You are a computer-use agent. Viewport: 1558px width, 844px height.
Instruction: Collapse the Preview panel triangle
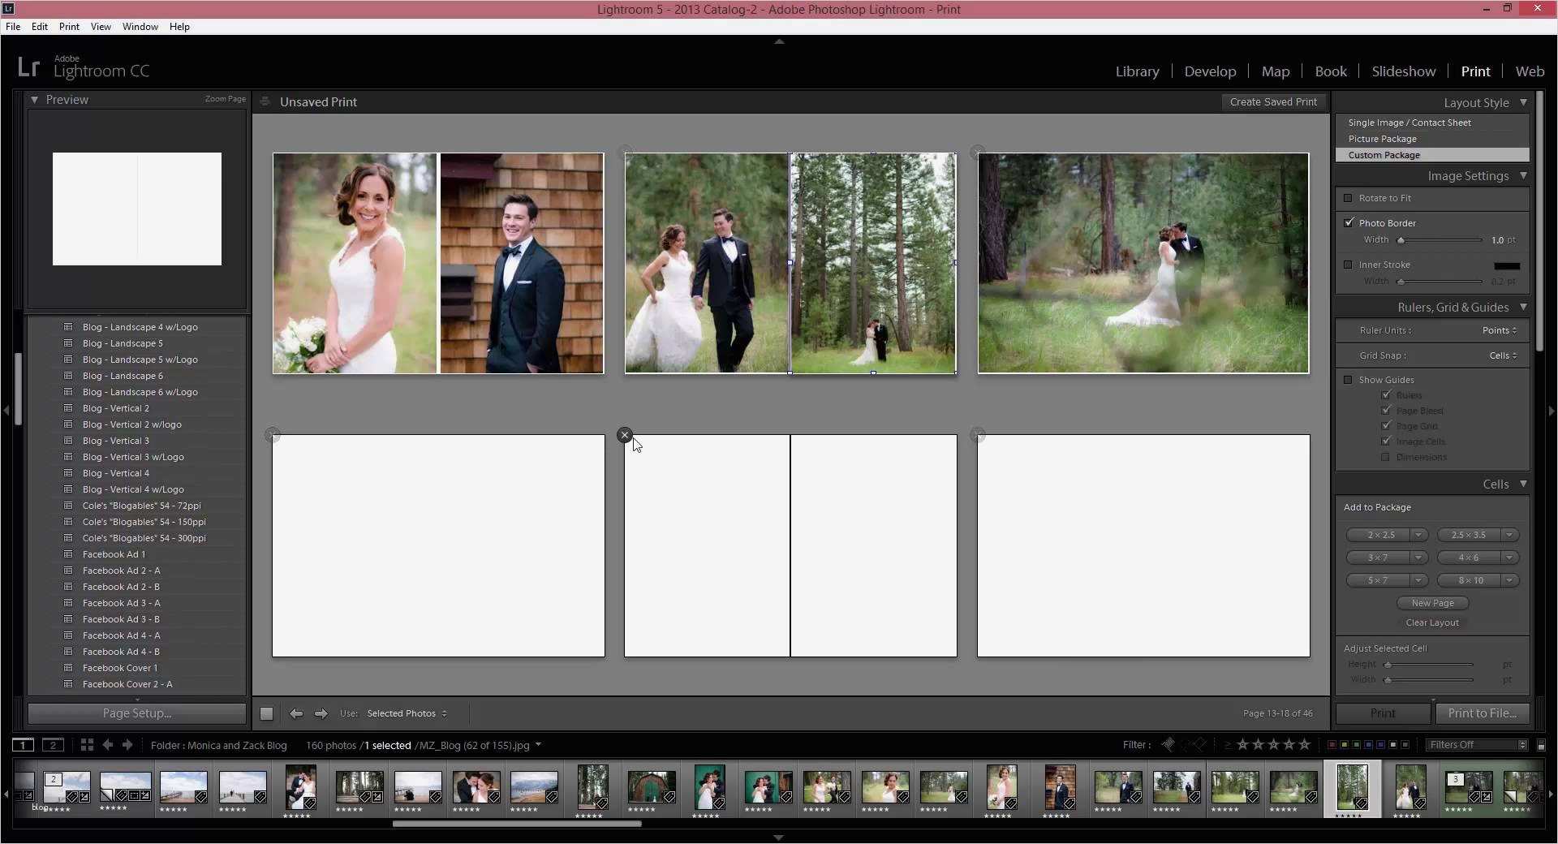click(35, 100)
